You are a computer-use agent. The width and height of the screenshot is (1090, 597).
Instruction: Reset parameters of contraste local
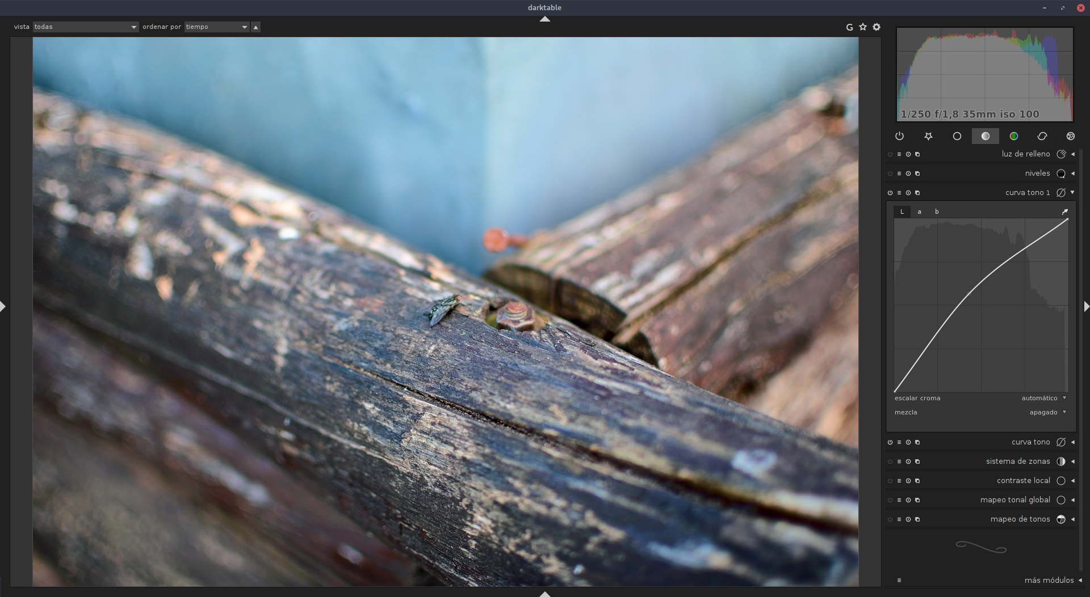908,481
